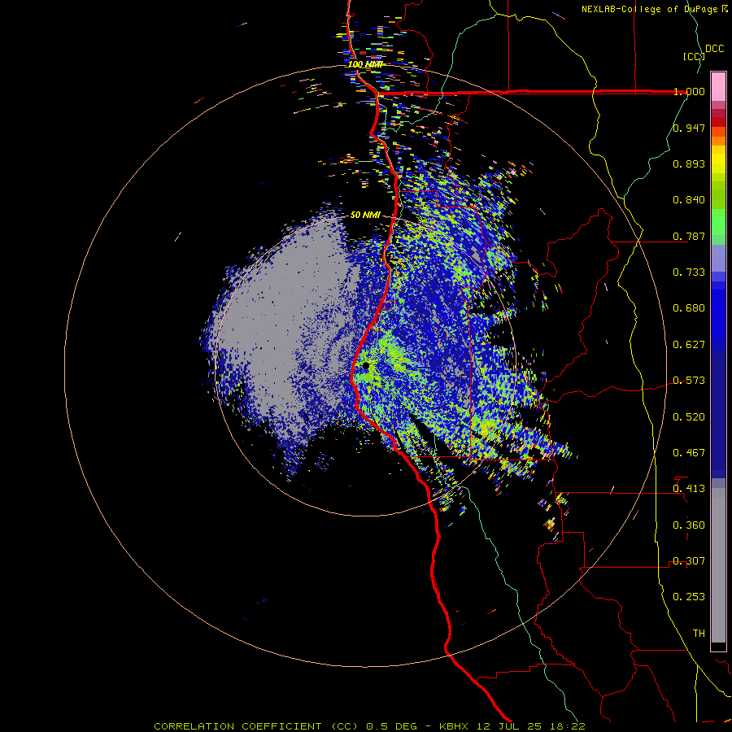
Task: Click the 0.947 scale value
Action: (689, 128)
